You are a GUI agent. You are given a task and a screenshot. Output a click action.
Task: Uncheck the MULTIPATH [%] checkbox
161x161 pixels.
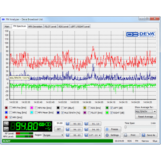pyautogui.click(x=63, y=113)
